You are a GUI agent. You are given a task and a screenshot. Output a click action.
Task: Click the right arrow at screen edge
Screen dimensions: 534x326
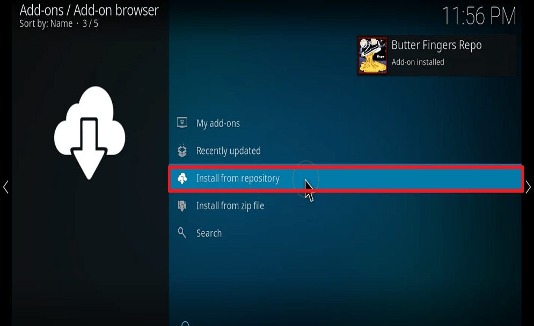528,187
